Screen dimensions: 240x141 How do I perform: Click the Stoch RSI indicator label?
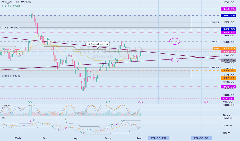tap(6, 105)
